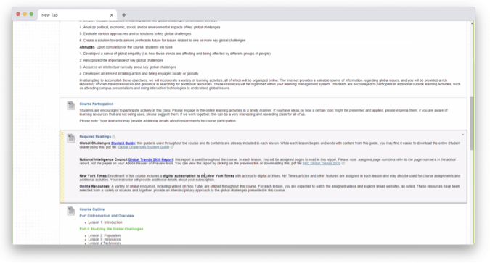Select the New Tab browser tab
This screenshot has width=490, height=263.
77,15
